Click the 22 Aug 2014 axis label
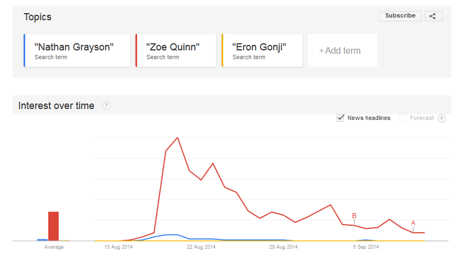Screen dimensions: 459x258 point(201,247)
